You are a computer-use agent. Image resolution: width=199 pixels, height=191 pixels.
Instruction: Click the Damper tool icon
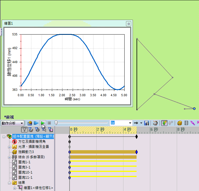coord(193,123)
